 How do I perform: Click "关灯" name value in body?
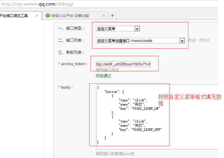[139, 126]
